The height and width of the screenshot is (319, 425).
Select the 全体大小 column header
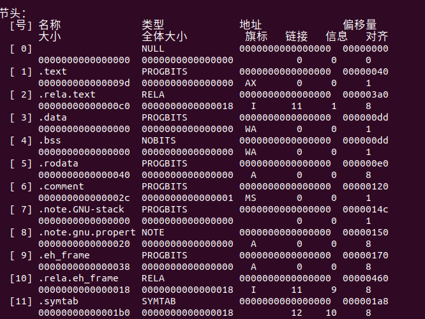point(164,36)
